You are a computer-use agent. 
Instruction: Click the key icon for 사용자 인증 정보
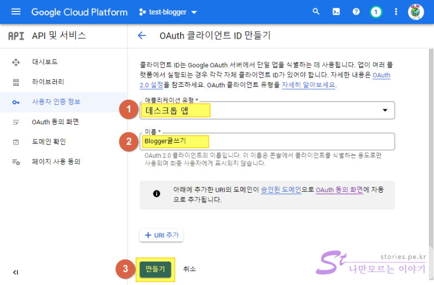click(16, 103)
